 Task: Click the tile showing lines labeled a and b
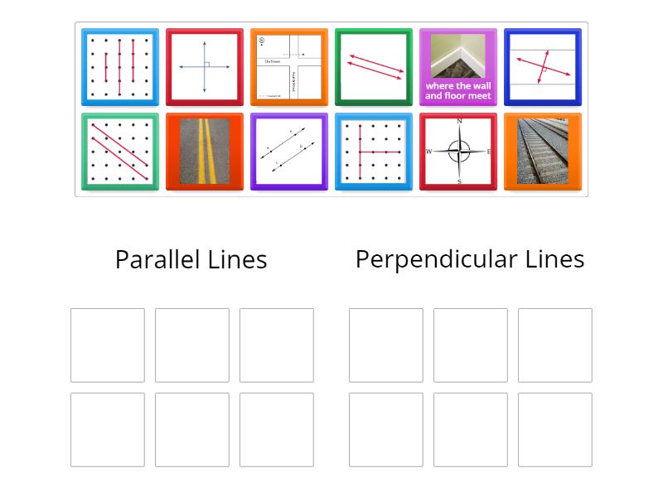289,152
